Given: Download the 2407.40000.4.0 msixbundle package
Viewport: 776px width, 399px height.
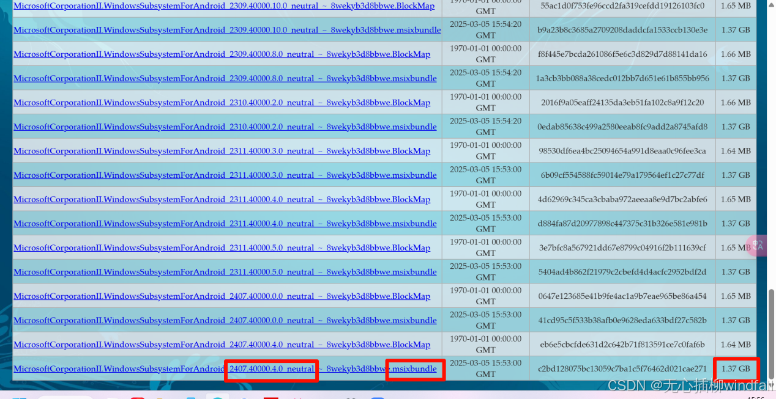Looking at the screenshot, I should tap(225, 368).
